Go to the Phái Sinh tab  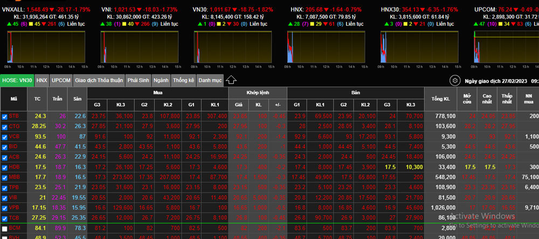[139, 80]
